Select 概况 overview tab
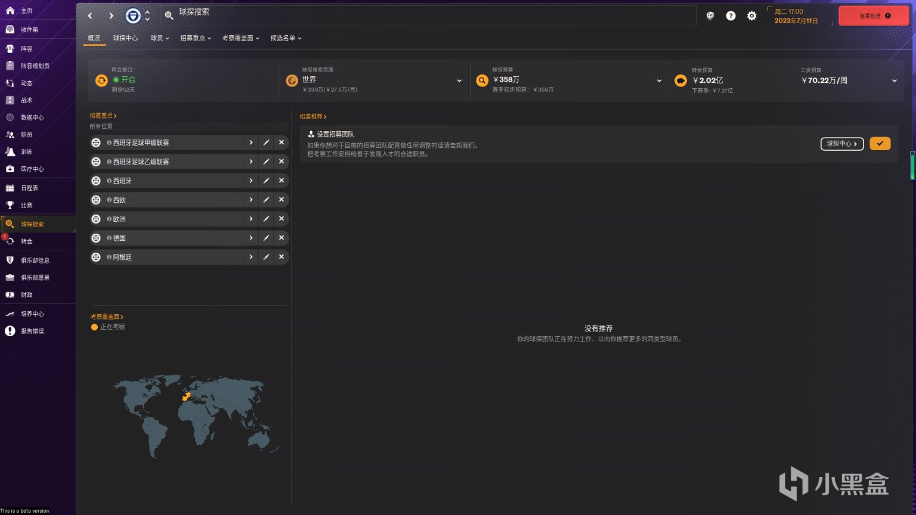 tap(94, 38)
